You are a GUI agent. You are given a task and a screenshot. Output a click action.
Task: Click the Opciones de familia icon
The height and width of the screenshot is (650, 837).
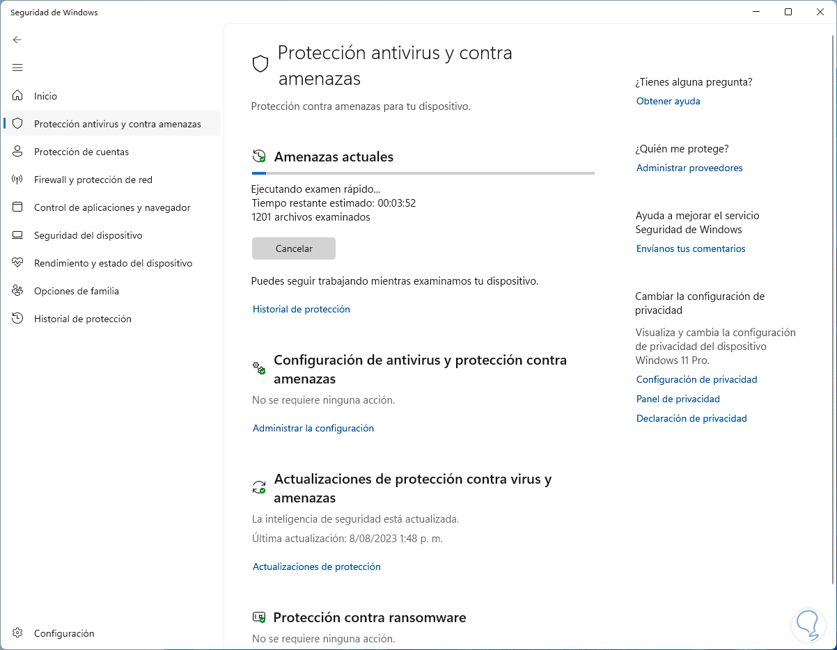coord(18,291)
